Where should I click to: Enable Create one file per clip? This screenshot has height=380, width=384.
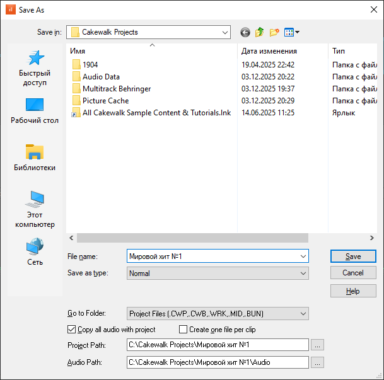(183, 330)
